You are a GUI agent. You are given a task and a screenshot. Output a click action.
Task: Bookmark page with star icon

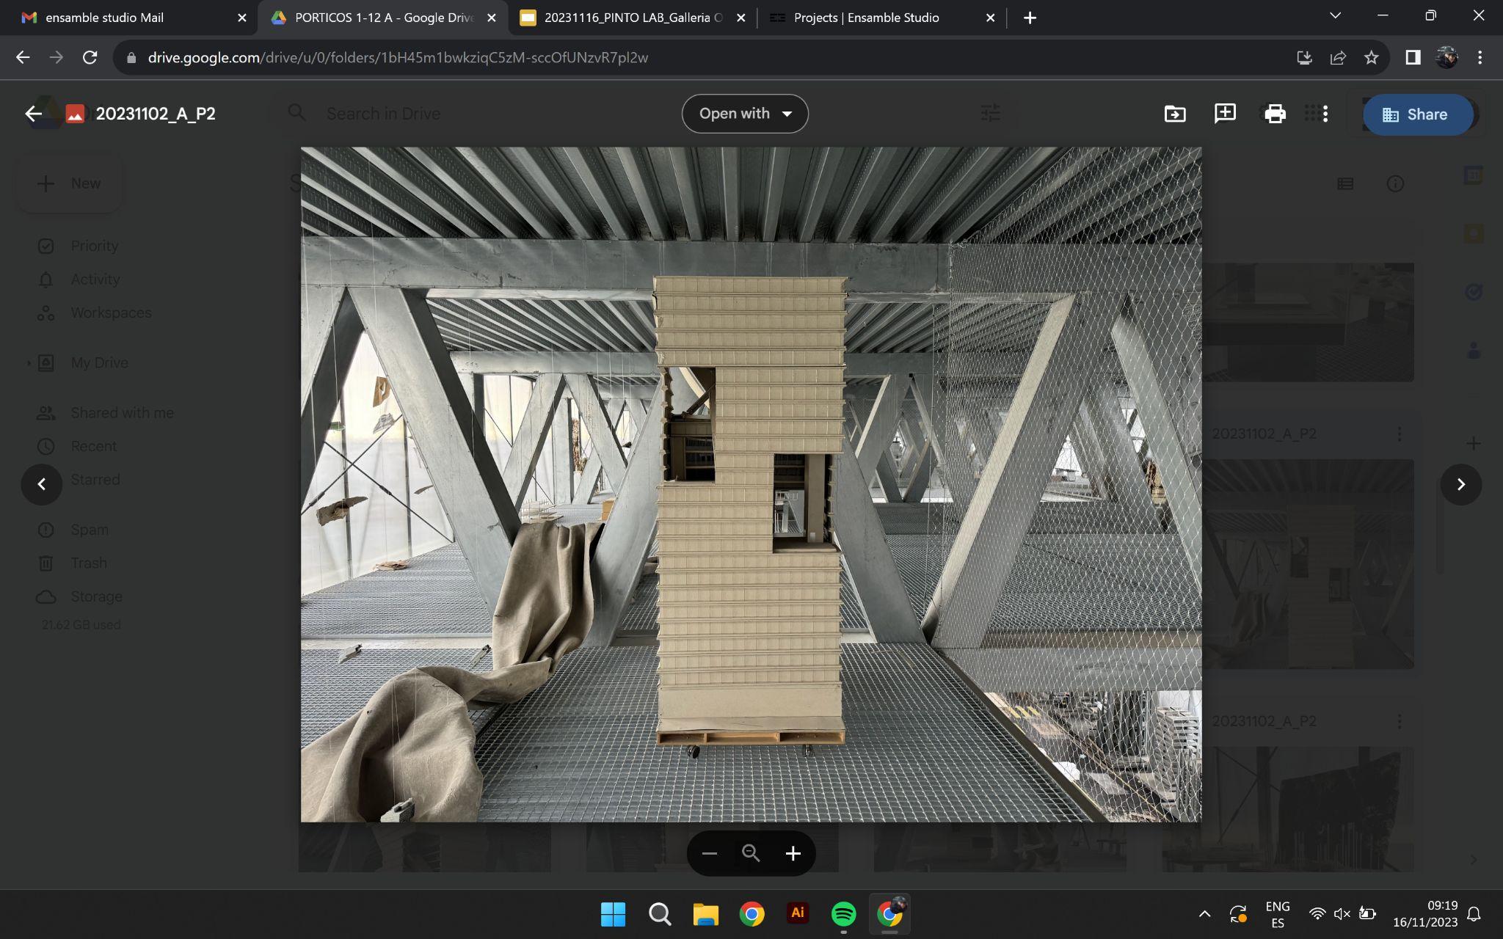click(x=1371, y=57)
